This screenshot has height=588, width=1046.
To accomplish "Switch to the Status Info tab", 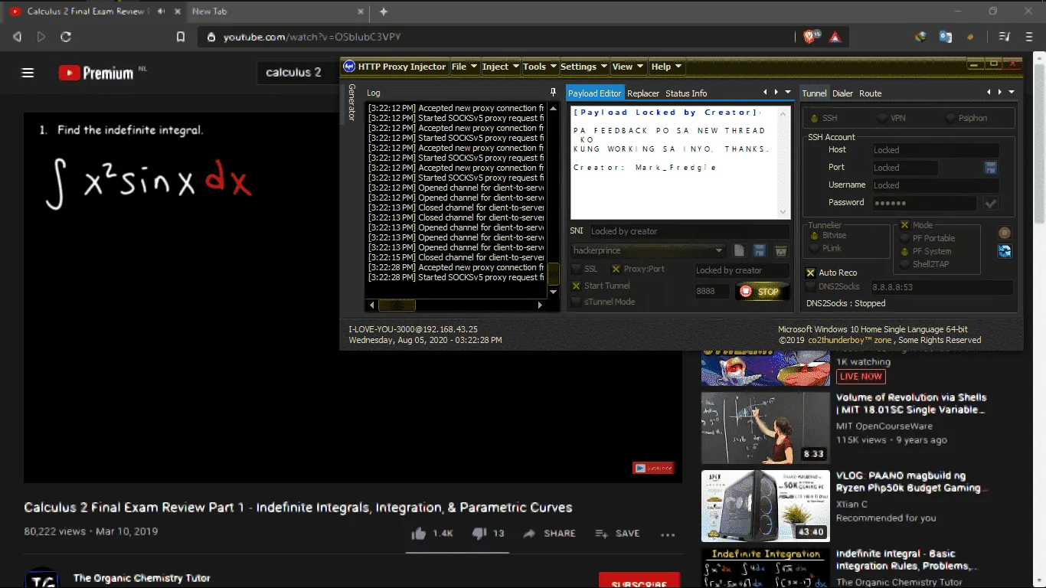I will [x=686, y=93].
